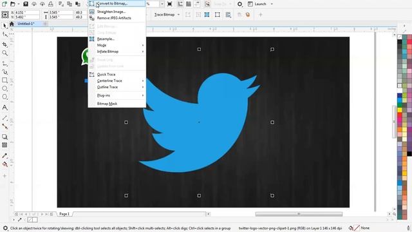Select the Page 1 tab
412x232 pixels.
pyautogui.click(x=64, y=214)
